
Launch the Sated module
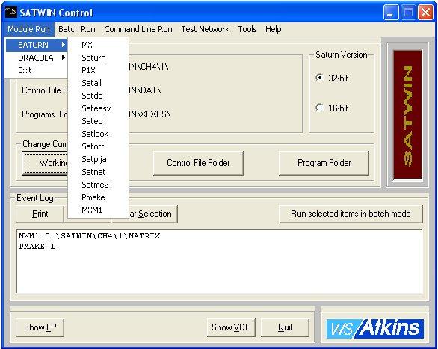coord(98,121)
